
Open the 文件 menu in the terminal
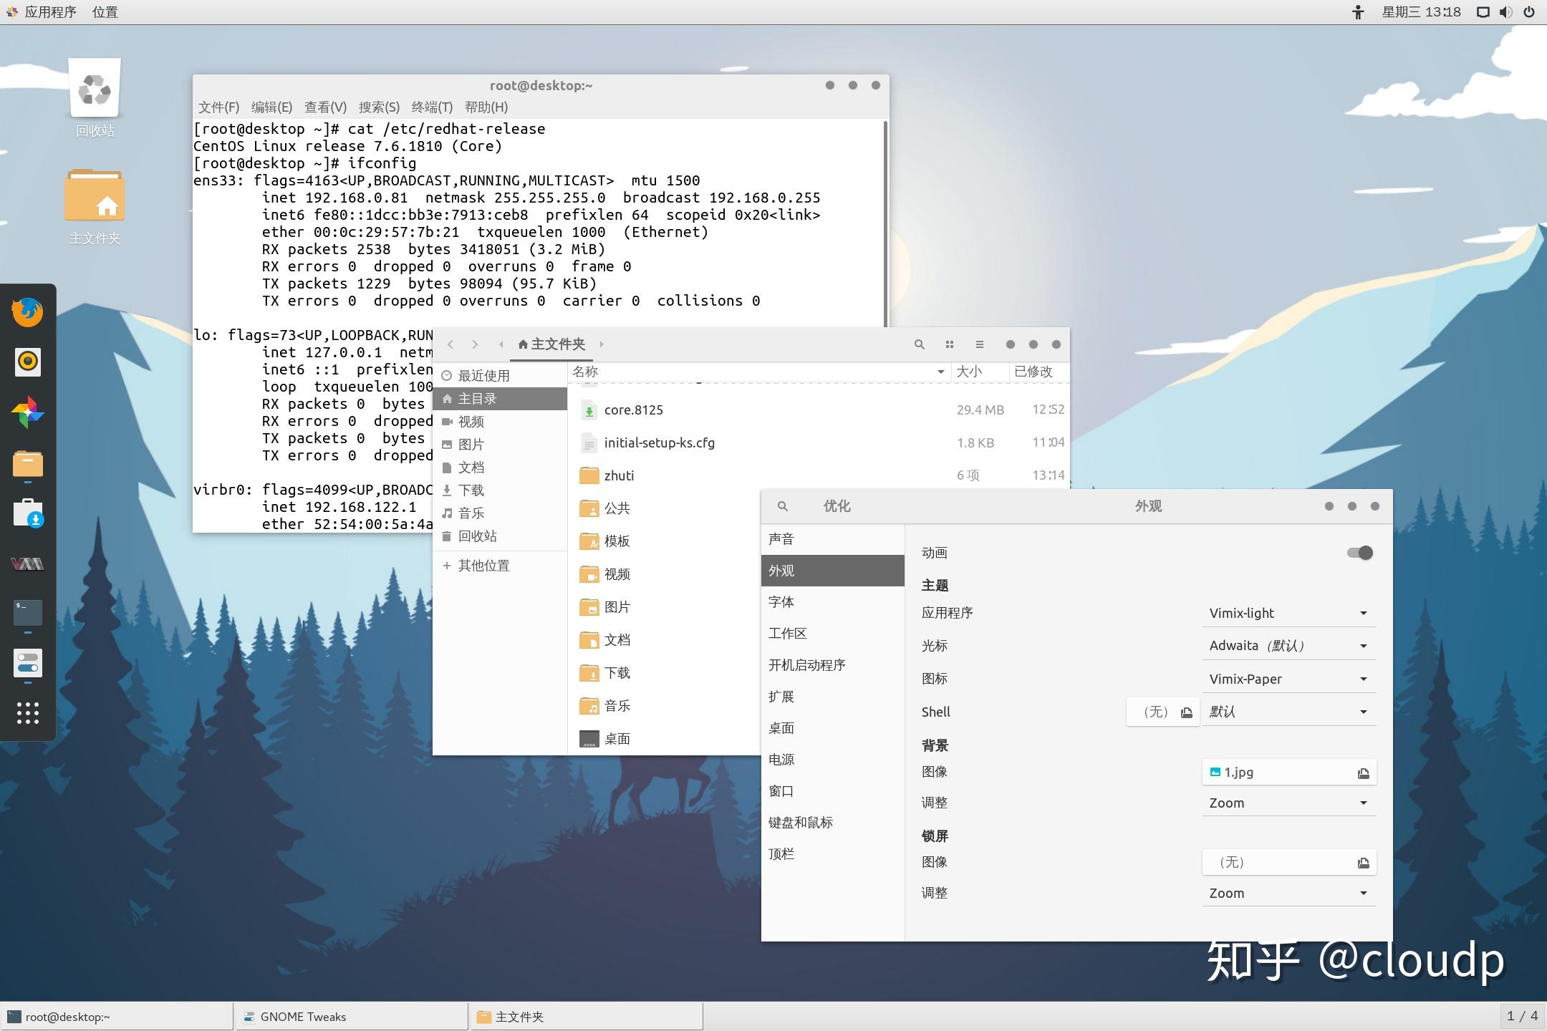coord(219,107)
